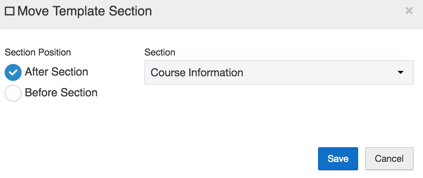
Task: Choose the Before Section radio button
Action: (x=13, y=93)
